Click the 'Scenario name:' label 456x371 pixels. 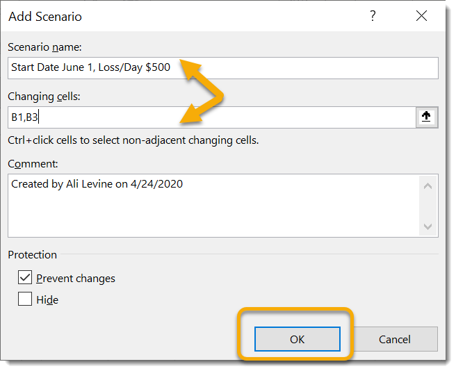pos(44,47)
